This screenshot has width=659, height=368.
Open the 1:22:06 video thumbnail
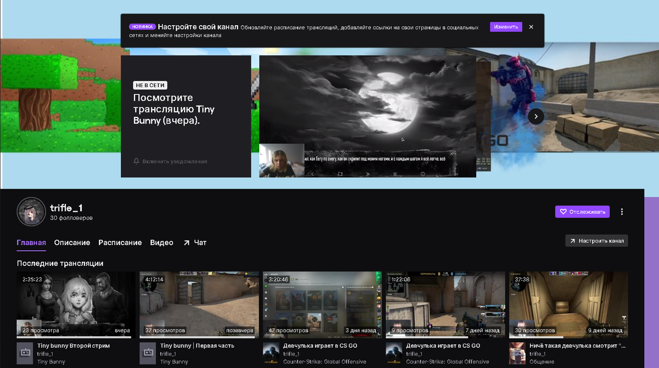point(445,304)
